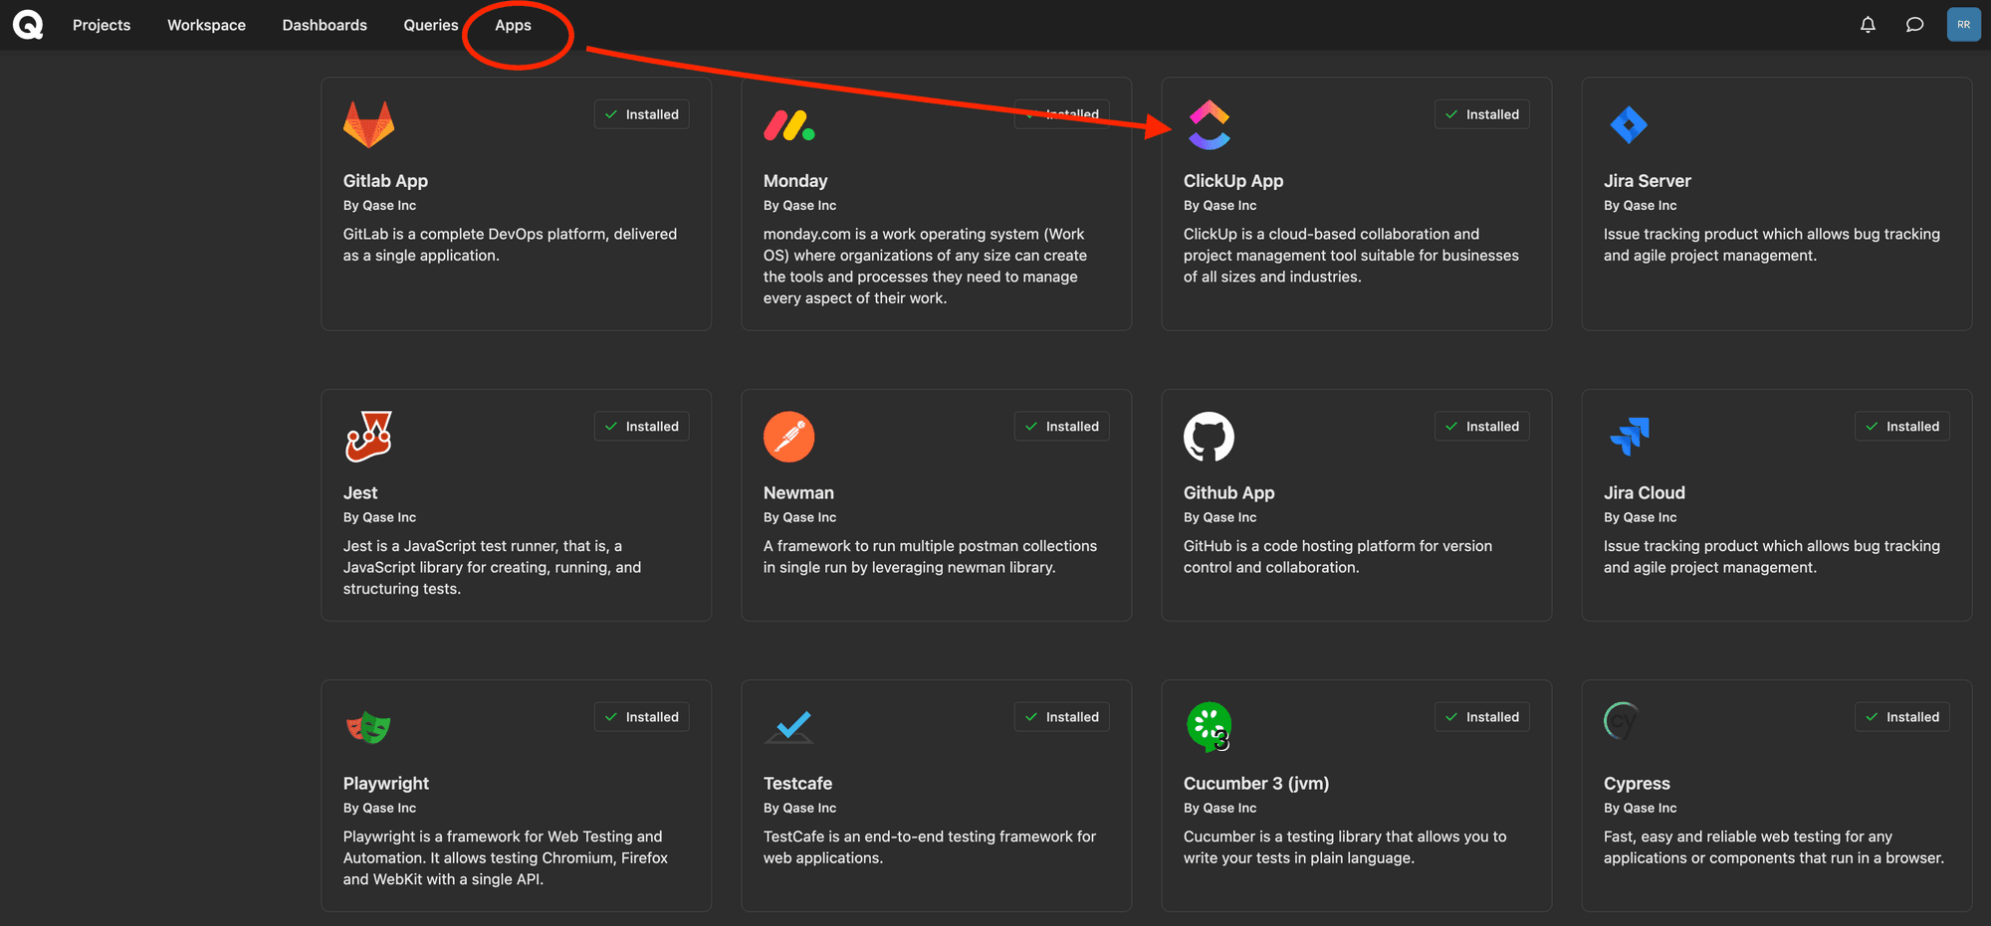1991x926 pixels.
Task: Click 'By Qase Inc' under Newman
Action: click(x=799, y=518)
